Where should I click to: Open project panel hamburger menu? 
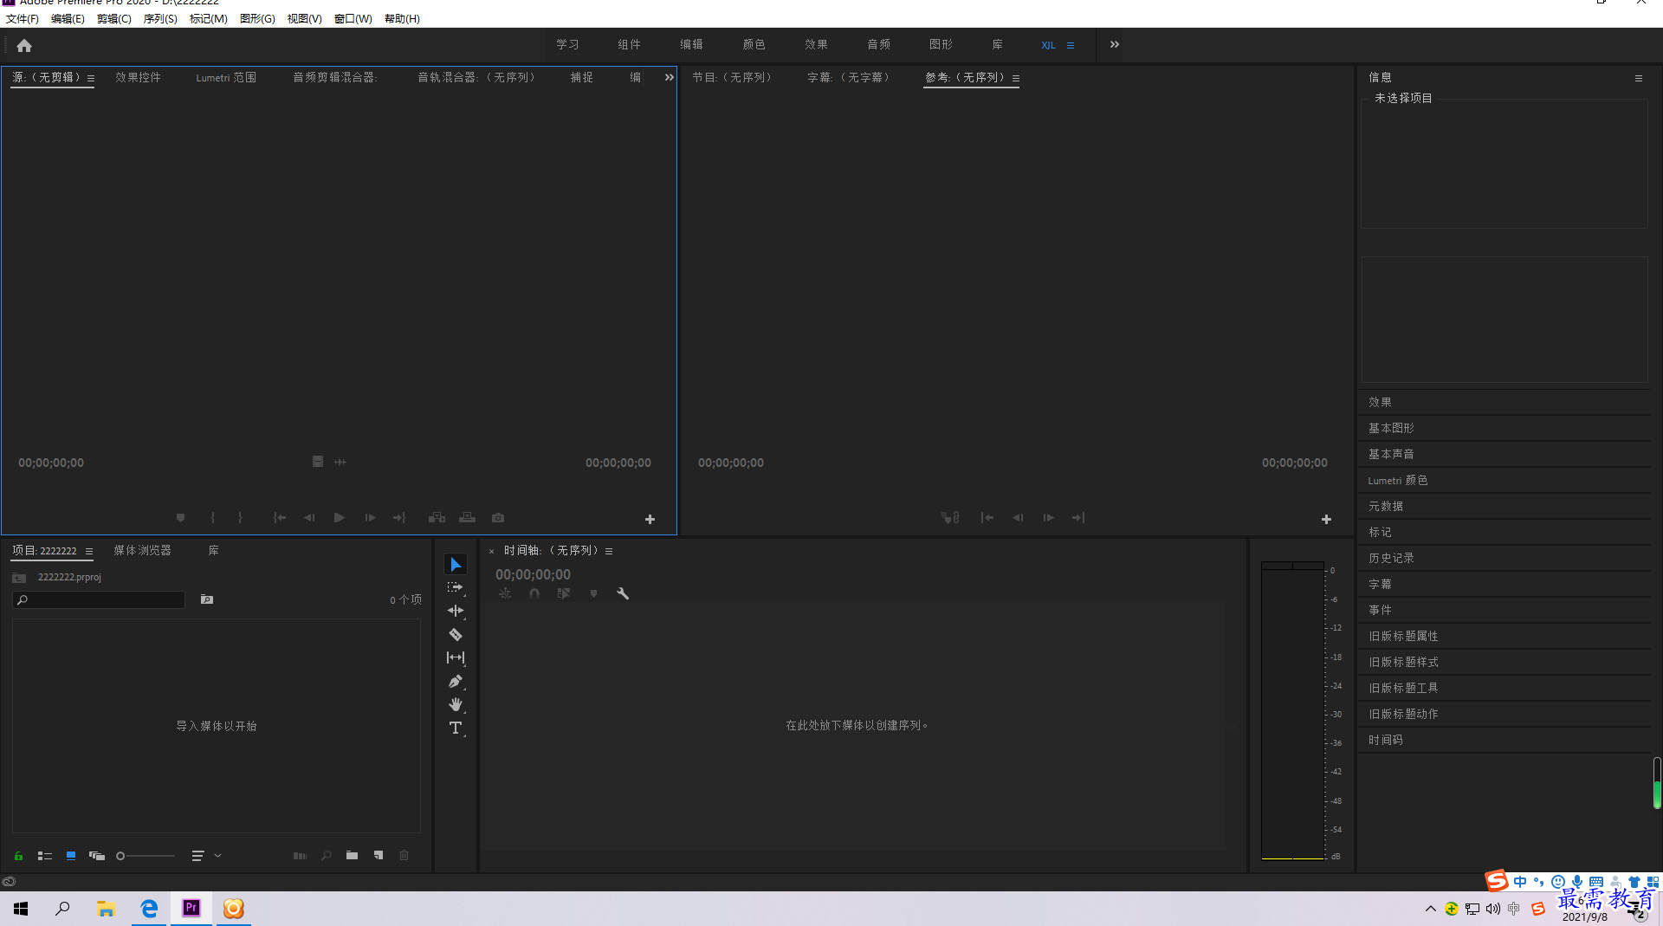click(89, 551)
